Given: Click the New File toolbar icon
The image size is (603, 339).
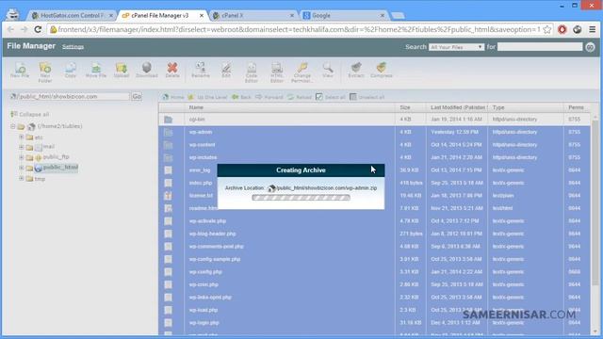Looking at the screenshot, I should pyautogui.click(x=20, y=71).
